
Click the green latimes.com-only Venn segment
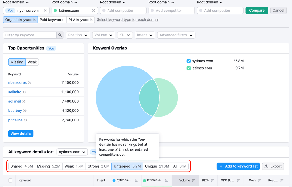tap(169, 97)
